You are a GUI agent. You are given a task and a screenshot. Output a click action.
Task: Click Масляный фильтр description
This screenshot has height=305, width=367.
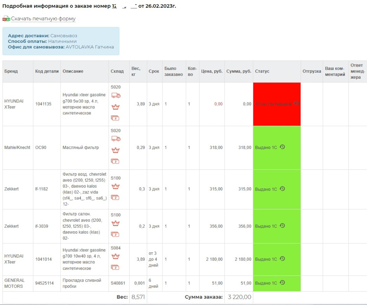81,148
